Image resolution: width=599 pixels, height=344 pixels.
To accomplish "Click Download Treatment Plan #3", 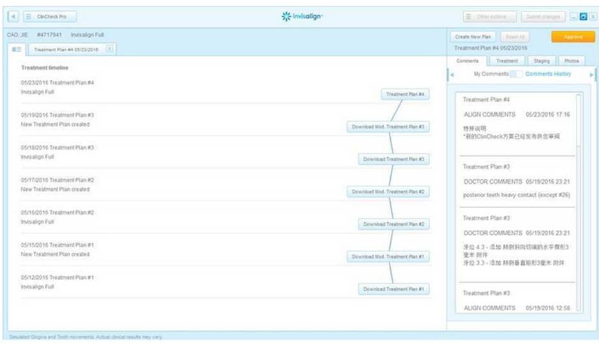I will click(393, 159).
